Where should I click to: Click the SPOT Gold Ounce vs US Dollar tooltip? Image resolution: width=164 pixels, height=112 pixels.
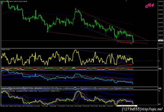[x=127, y=106]
